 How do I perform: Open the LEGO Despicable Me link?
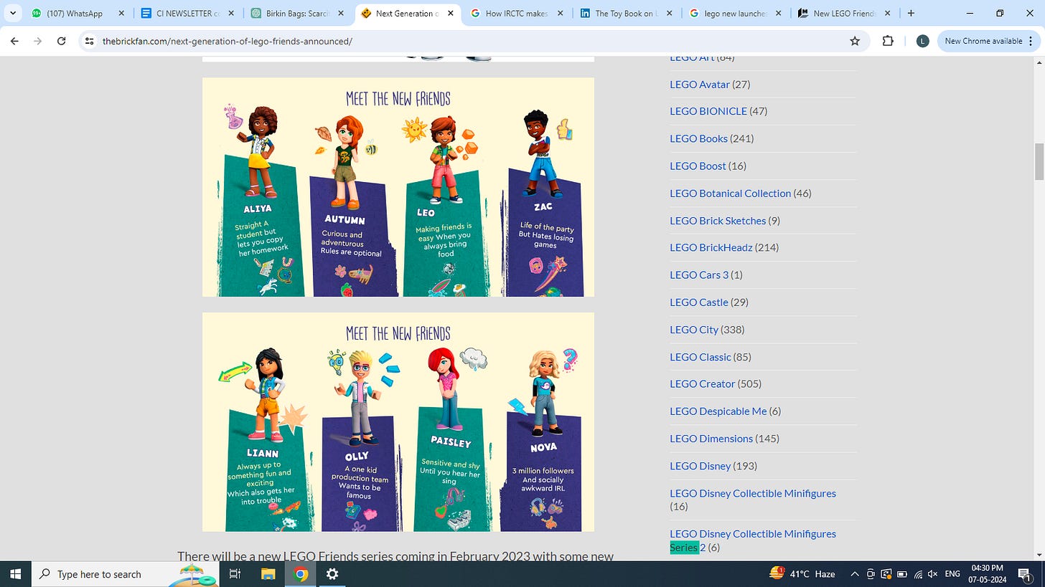pos(718,411)
